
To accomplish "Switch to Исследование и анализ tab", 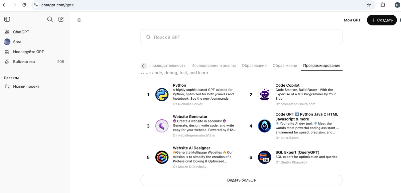I will [x=214, y=66].
